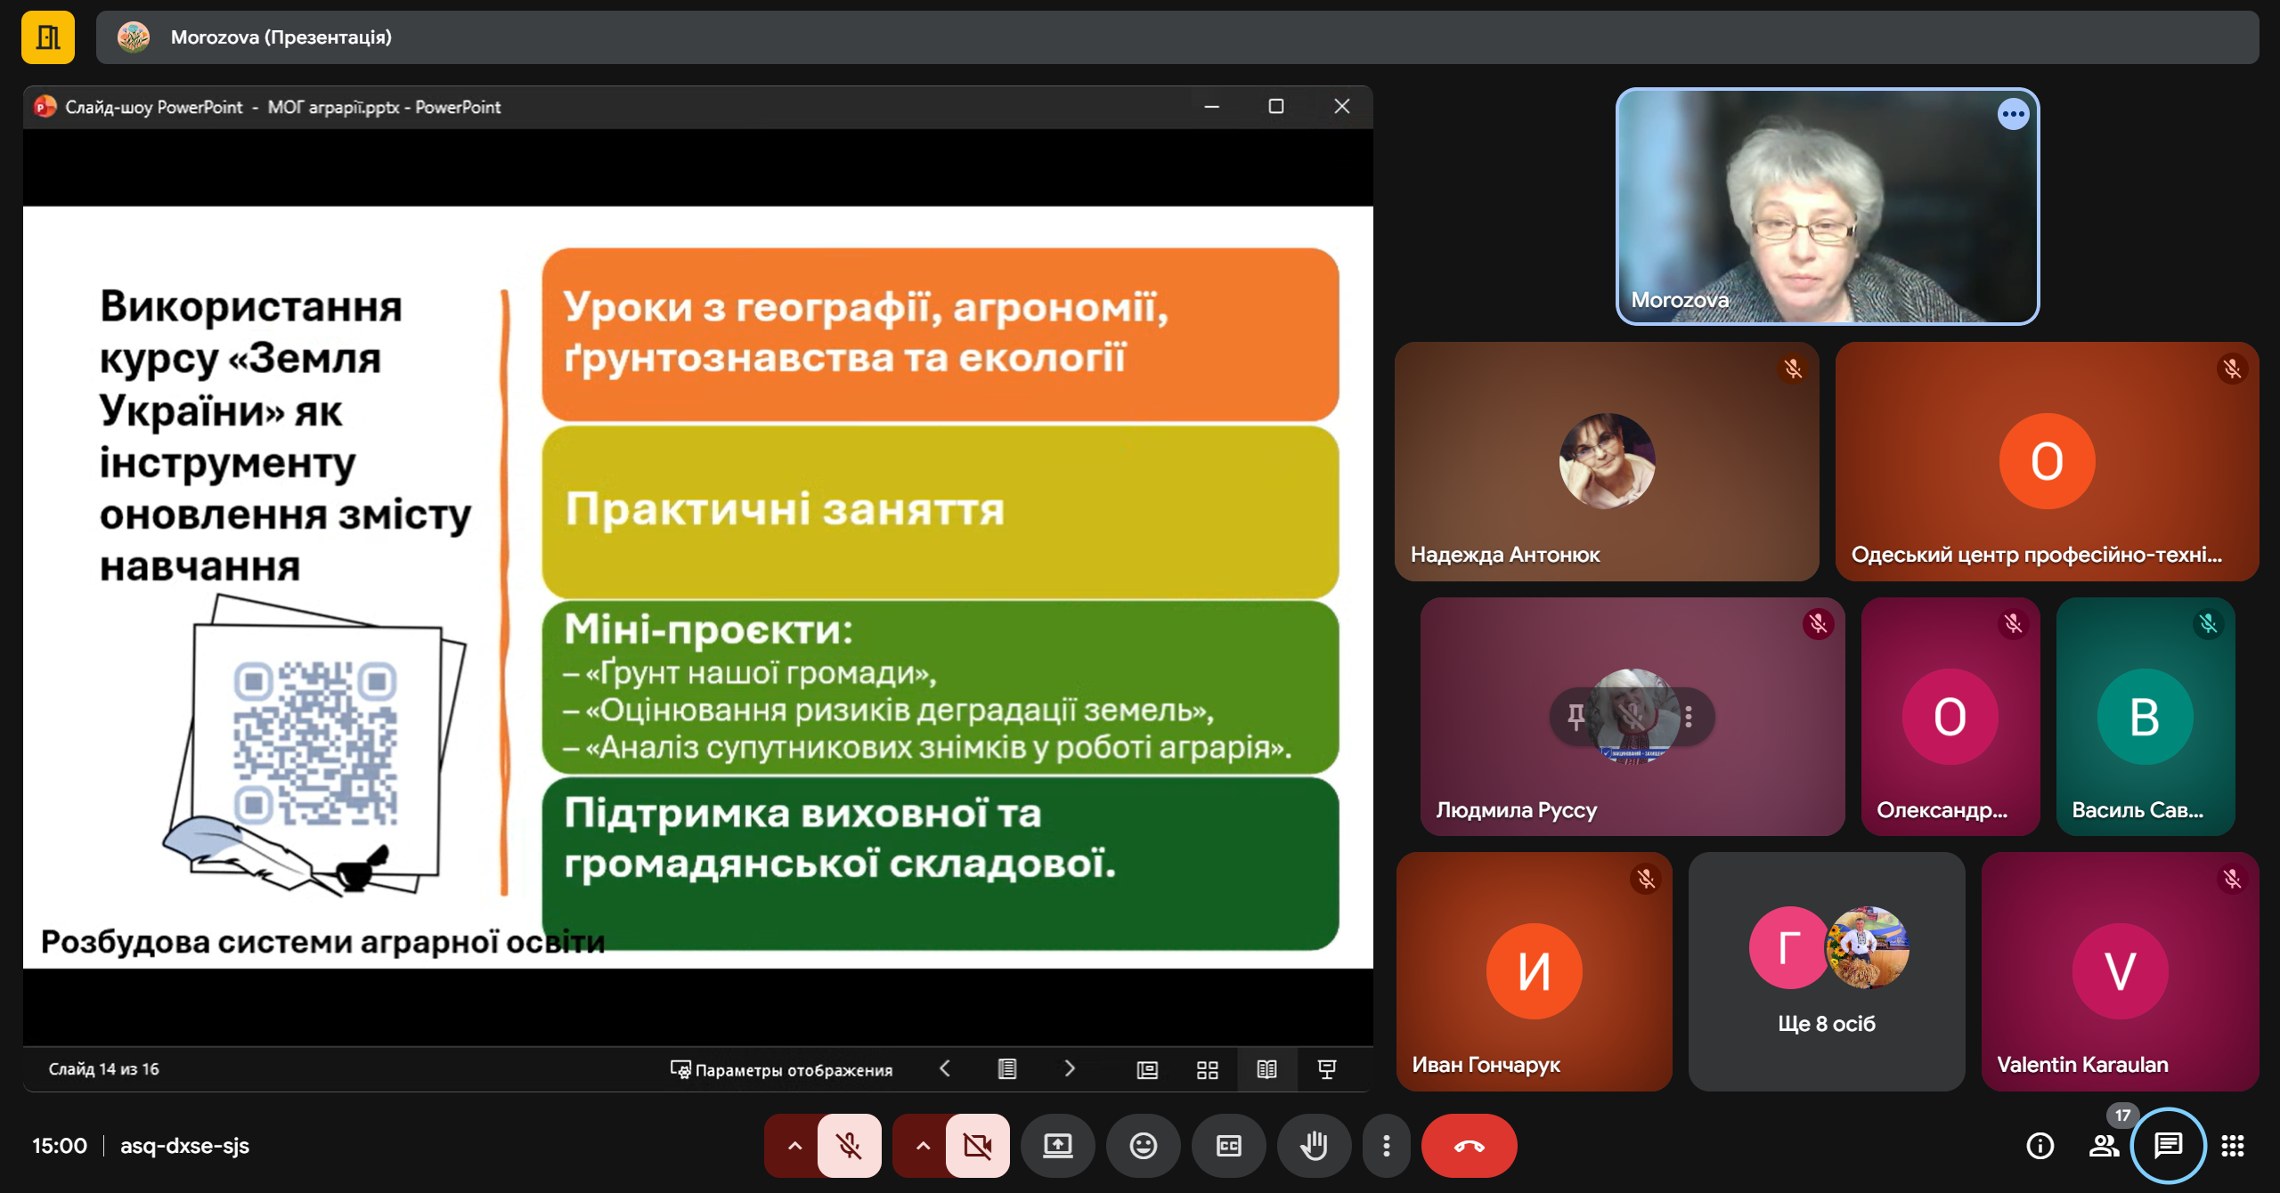Turn on the camera button
The image size is (2280, 1193).
coord(977,1146)
